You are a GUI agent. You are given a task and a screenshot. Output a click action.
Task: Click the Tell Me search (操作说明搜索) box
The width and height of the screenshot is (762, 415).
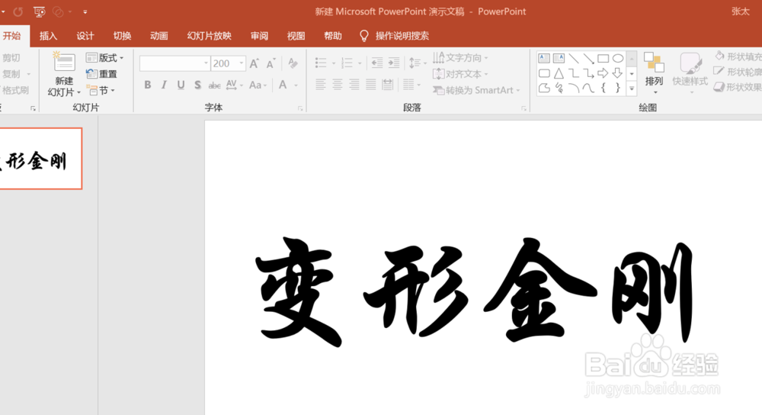click(395, 36)
